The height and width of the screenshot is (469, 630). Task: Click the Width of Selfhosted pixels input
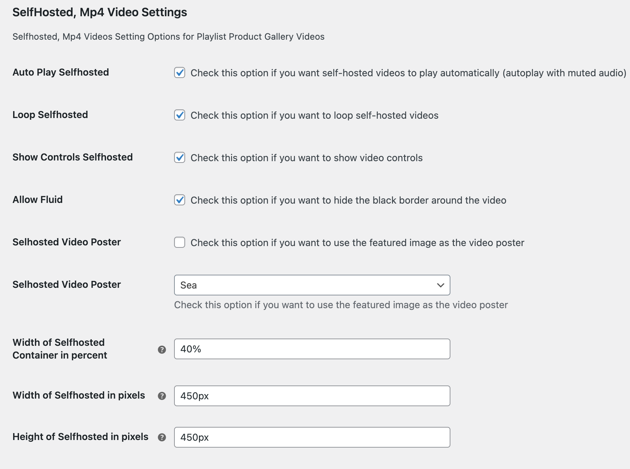click(312, 396)
